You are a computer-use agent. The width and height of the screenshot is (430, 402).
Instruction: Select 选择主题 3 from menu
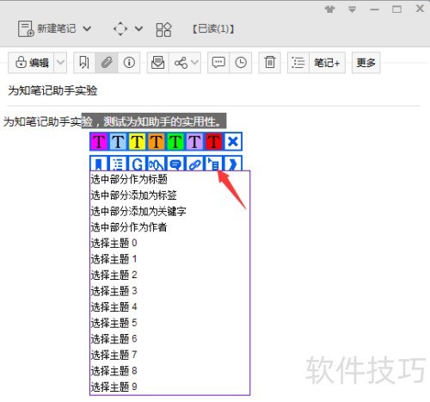[169, 291]
